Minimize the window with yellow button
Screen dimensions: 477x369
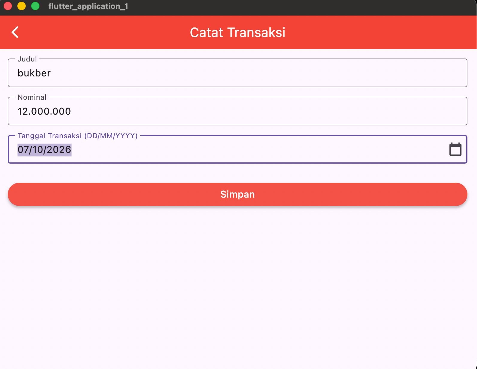(x=22, y=6)
